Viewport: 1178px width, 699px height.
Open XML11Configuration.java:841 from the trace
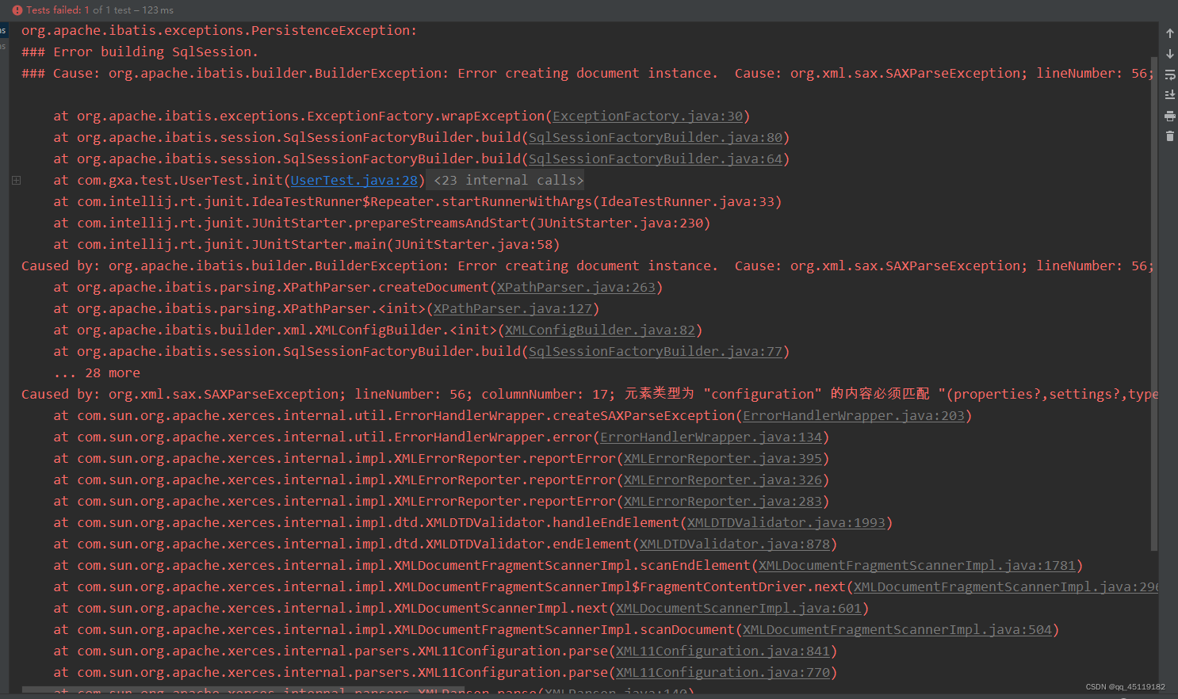(723, 651)
